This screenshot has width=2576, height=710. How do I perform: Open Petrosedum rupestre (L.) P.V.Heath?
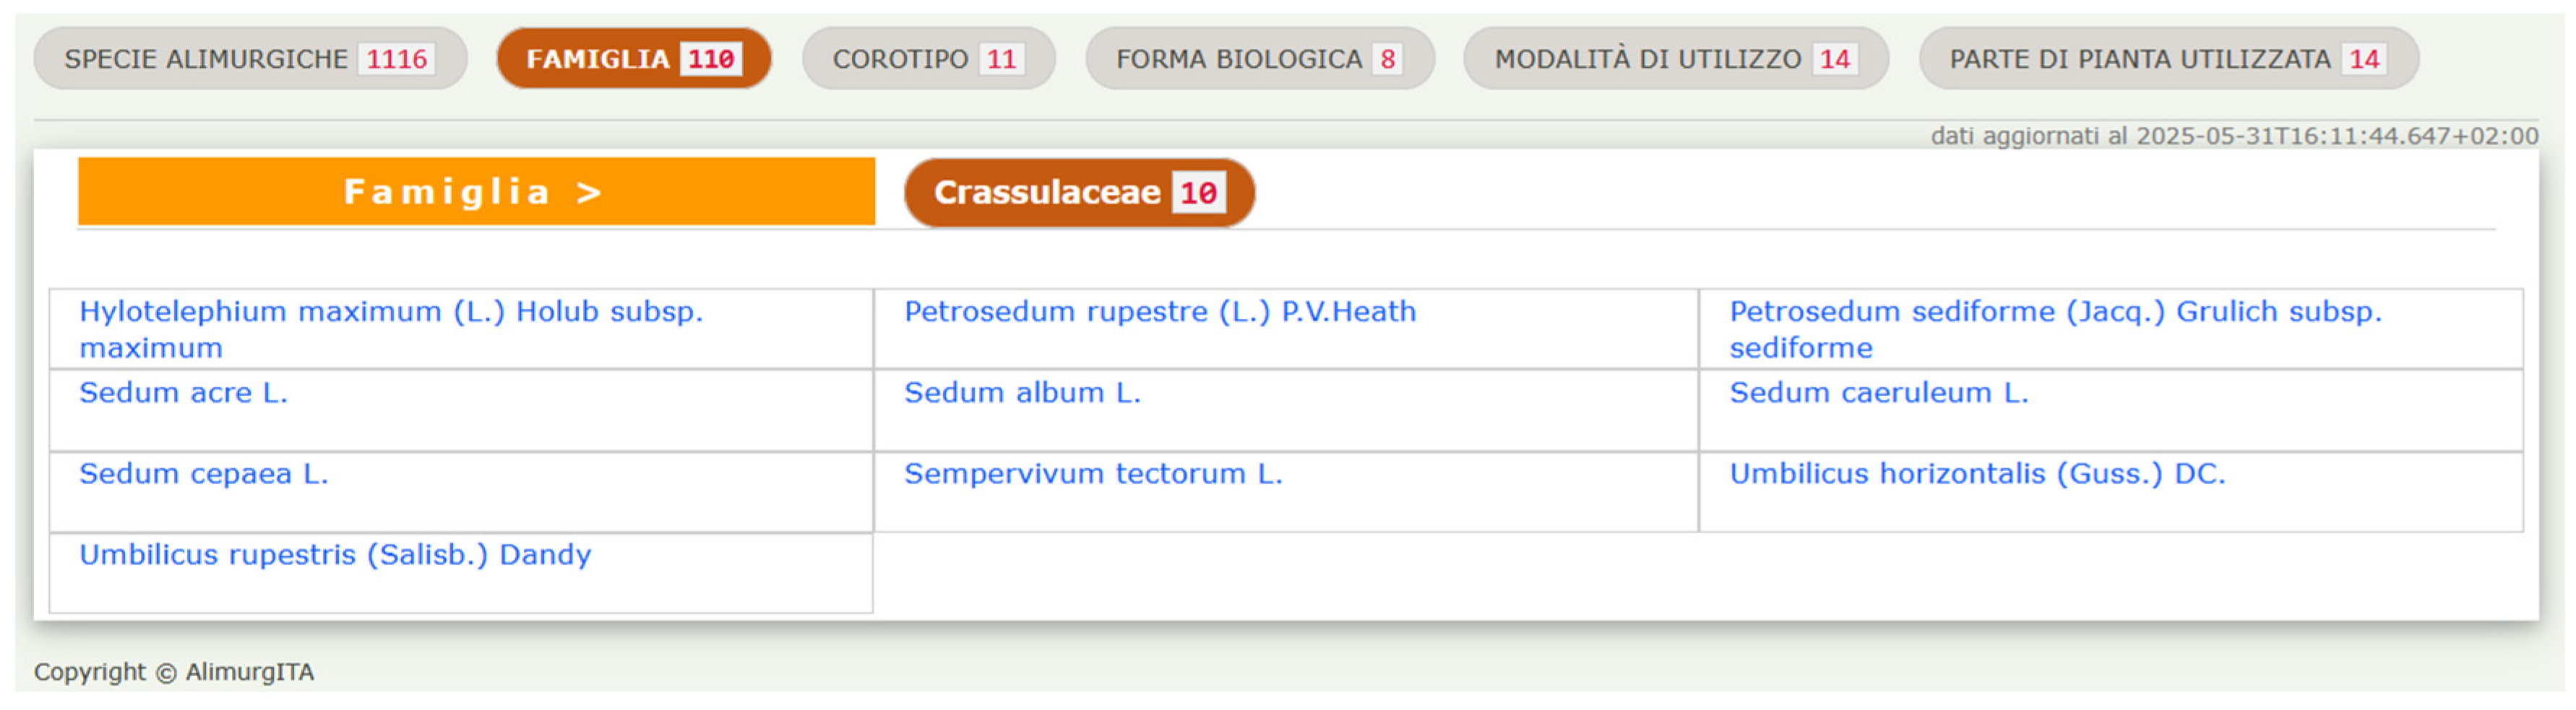[x=1159, y=312]
